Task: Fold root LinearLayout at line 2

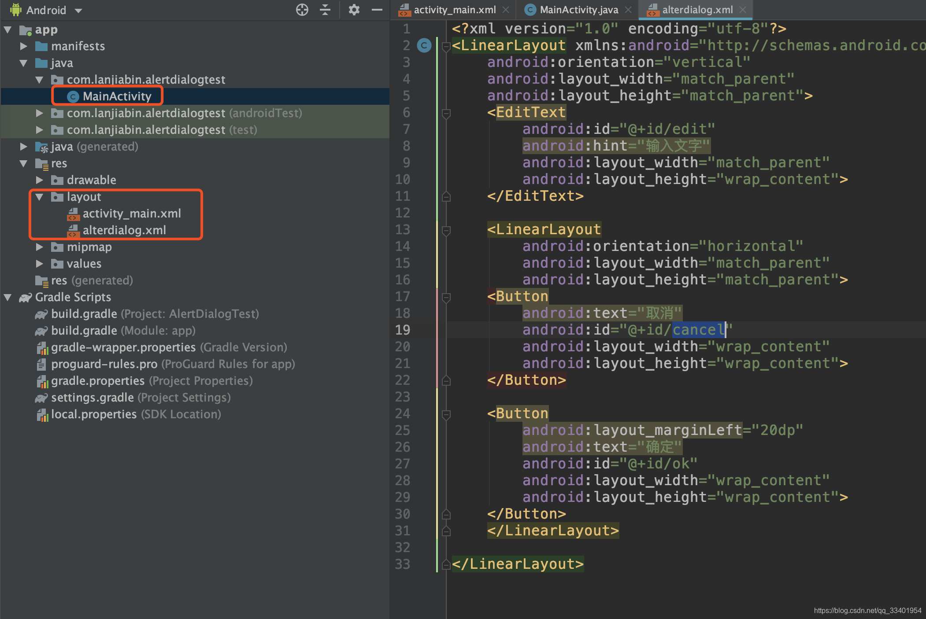Action: click(446, 46)
